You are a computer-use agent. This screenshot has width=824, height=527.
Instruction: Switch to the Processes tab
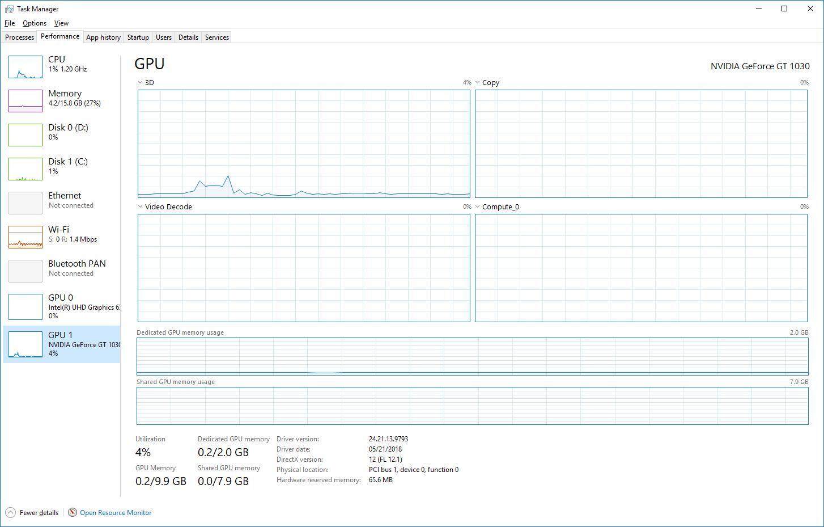(20, 37)
